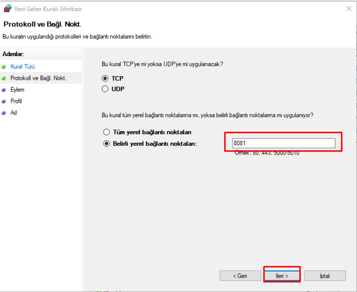Click the purple bullet beside Eylem
This screenshot has height=292, width=357.
4,90
